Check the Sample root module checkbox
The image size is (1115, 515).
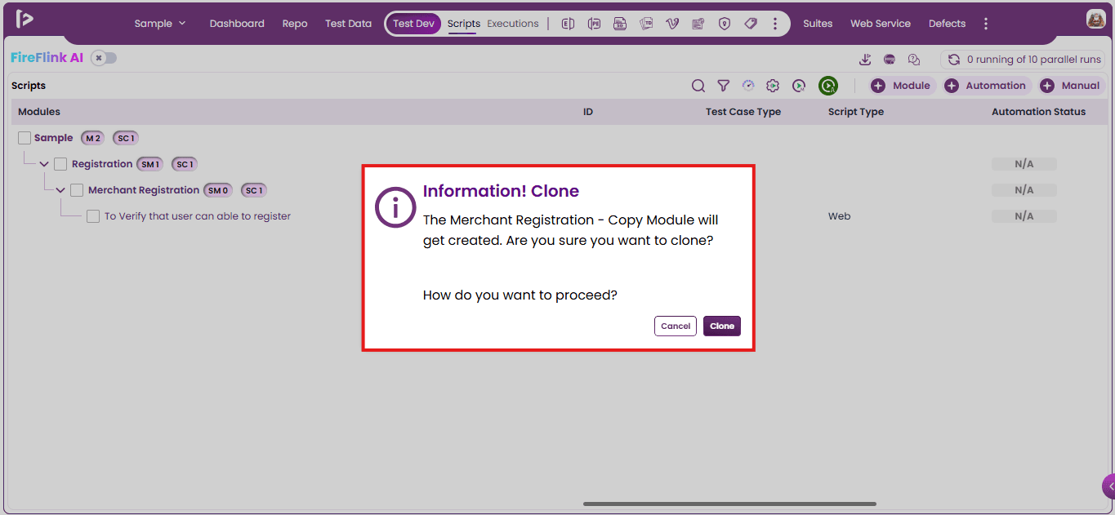(25, 138)
